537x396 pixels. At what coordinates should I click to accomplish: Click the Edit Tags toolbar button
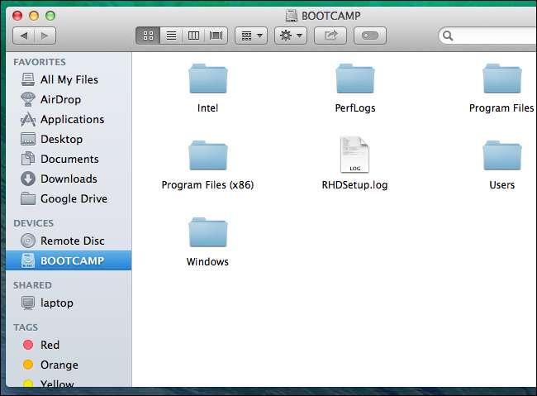[x=369, y=36]
